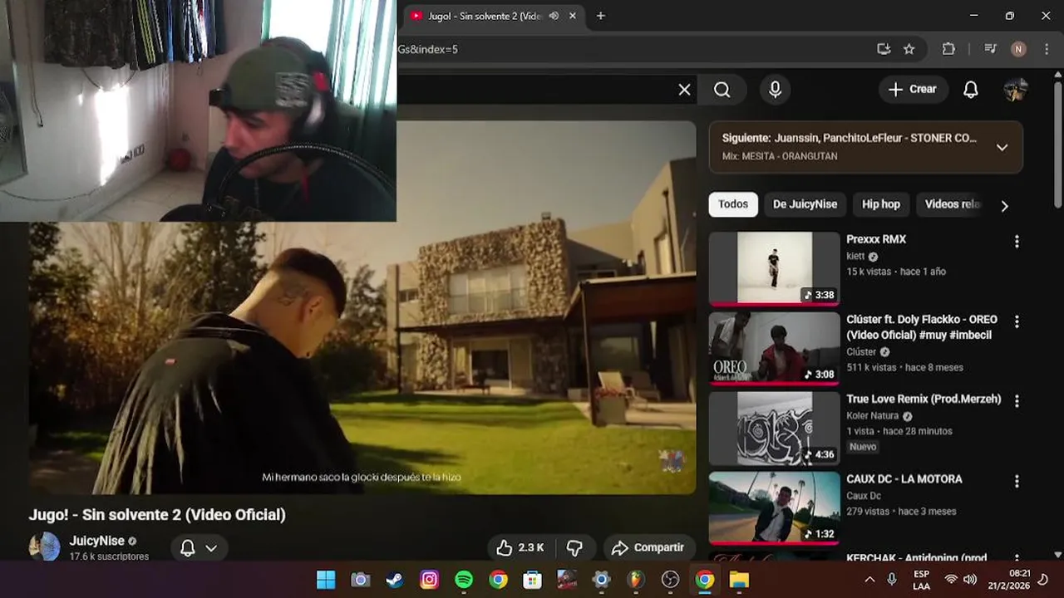Open File Explorer from the taskbar
Image resolution: width=1064 pixels, height=598 pixels.
tap(739, 580)
